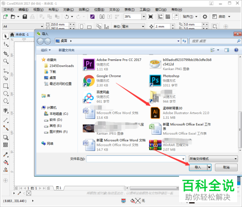Select the Polygon tool

[6, 101]
